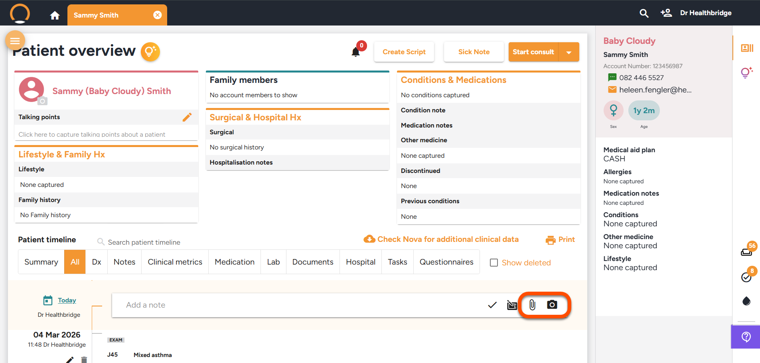Click the add patient icon
The height and width of the screenshot is (363, 760).
[x=666, y=13]
